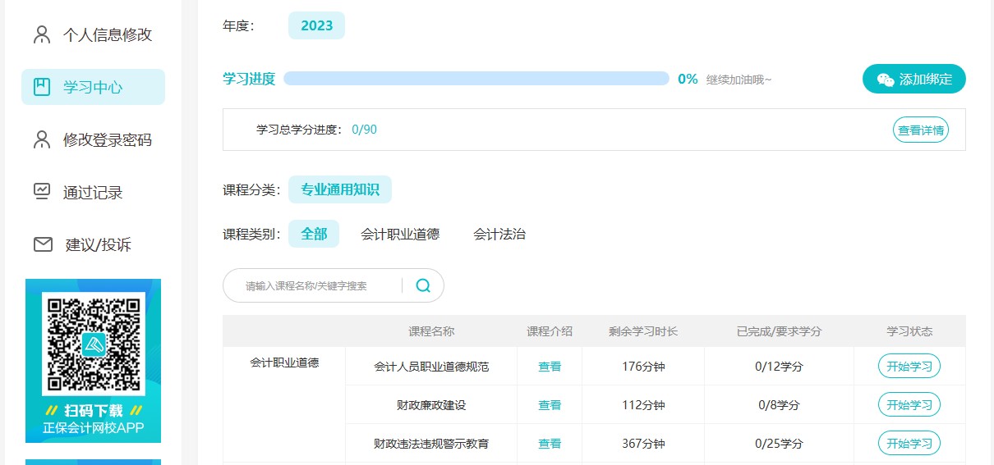Click the 0/25学分 cell
The height and width of the screenshot is (465, 994).
point(779,444)
